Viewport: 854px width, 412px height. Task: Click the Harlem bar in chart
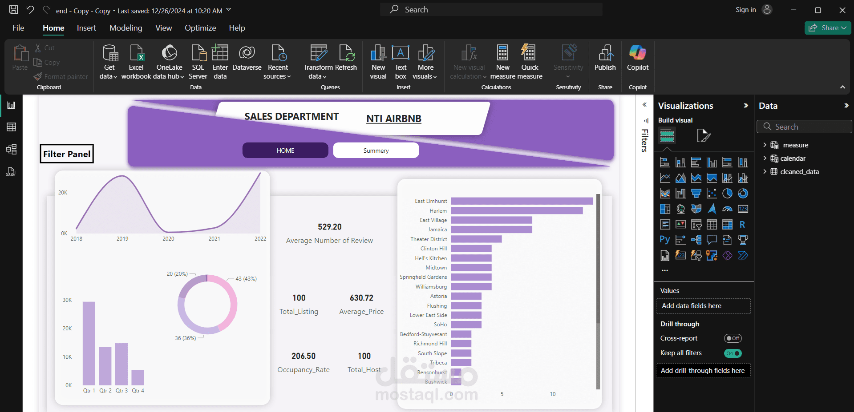pos(517,210)
